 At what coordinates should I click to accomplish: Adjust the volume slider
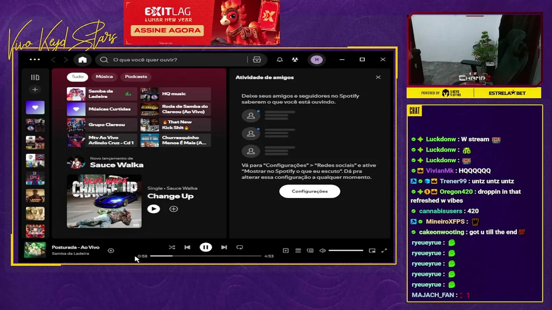tap(346, 251)
